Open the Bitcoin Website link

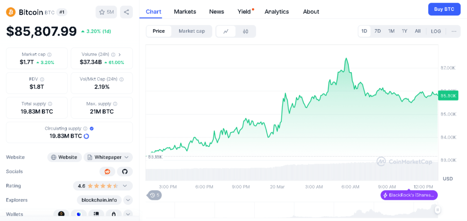(65, 157)
